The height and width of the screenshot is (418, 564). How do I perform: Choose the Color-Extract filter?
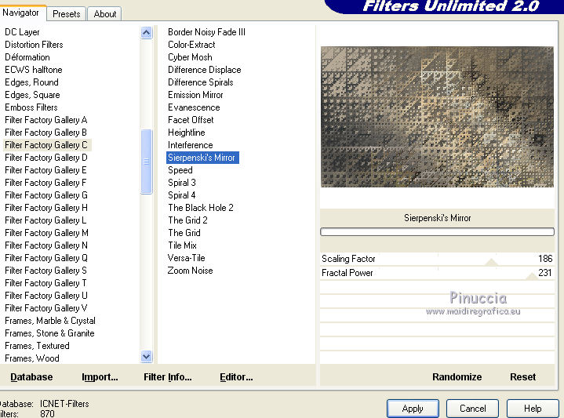tap(191, 45)
